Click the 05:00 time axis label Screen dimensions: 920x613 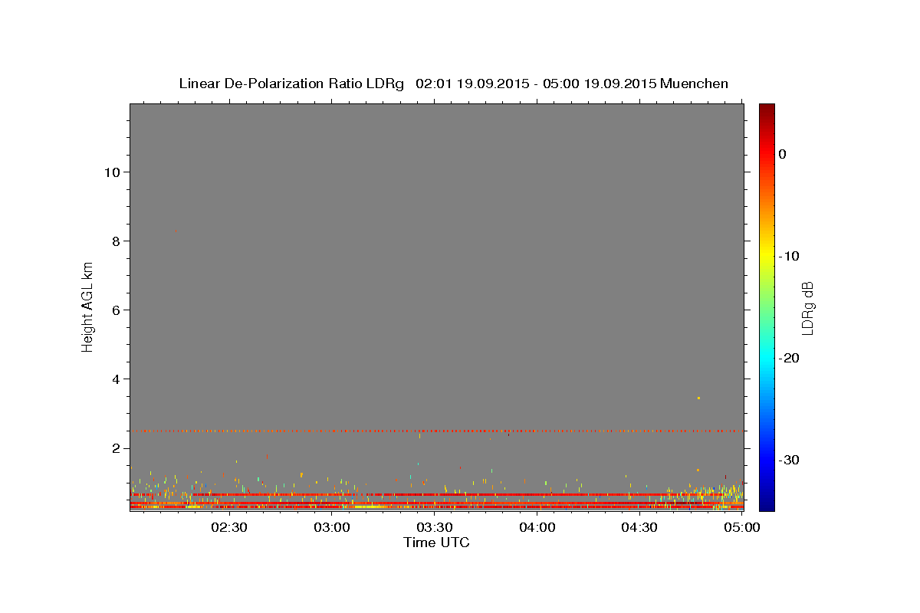pos(742,528)
